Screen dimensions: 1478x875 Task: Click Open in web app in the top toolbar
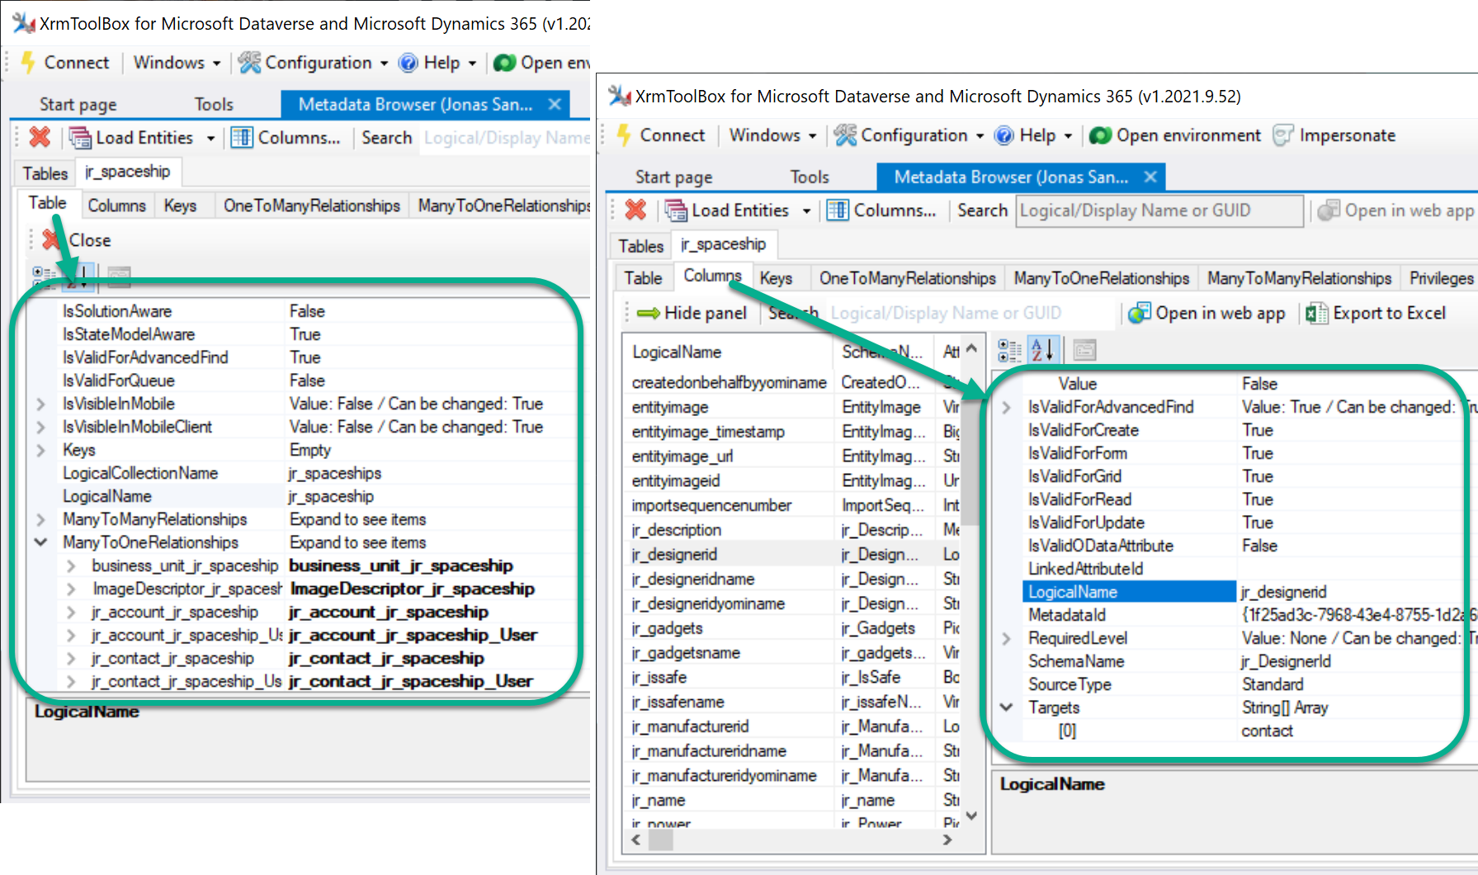click(x=1396, y=210)
